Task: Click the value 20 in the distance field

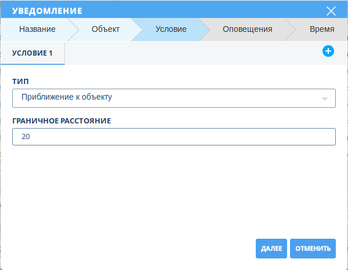Action: point(26,137)
